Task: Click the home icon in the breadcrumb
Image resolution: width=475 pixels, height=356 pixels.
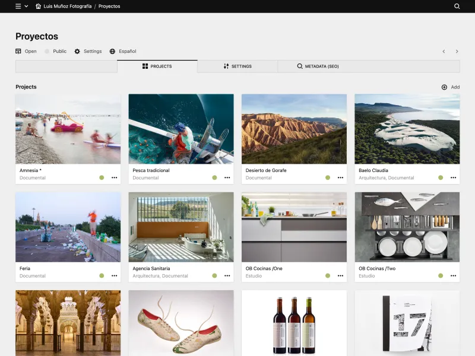Action: (x=38, y=6)
